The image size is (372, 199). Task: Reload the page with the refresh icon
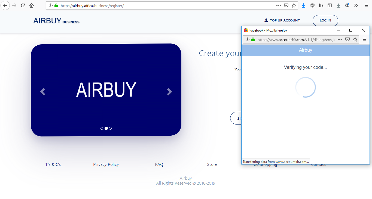pyautogui.click(x=23, y=5)
